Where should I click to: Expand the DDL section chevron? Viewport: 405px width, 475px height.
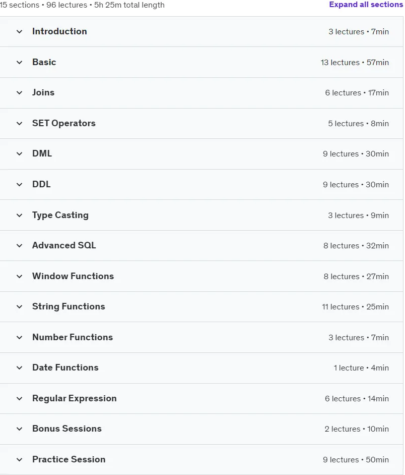click(19, 184)
